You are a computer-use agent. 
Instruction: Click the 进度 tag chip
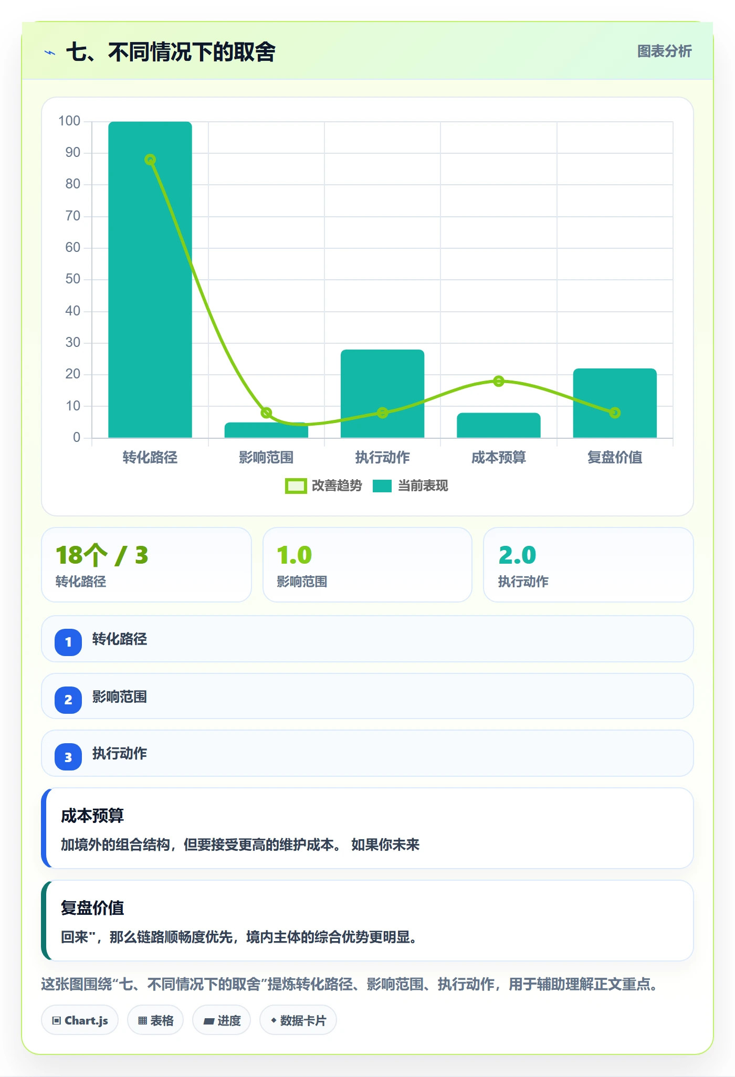click(222, 1020)
